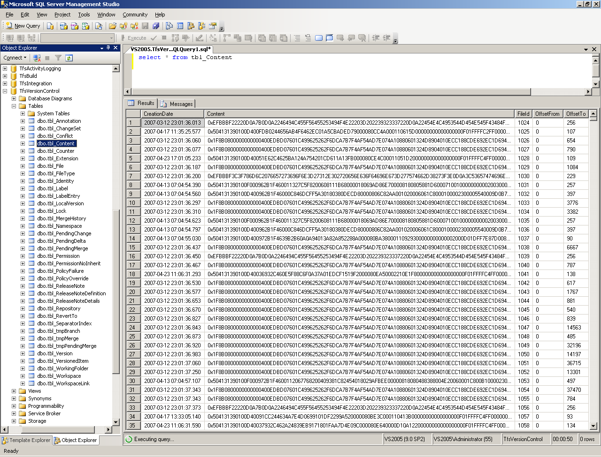601x457 pixels.
Task: Click the Object Explorer scrollbar up arrow
Action: tap(116, 68)
